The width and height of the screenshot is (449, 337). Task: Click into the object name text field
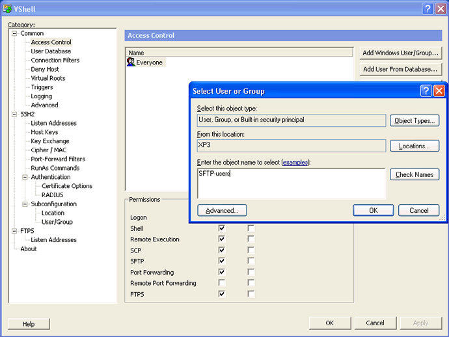[292, 183]
